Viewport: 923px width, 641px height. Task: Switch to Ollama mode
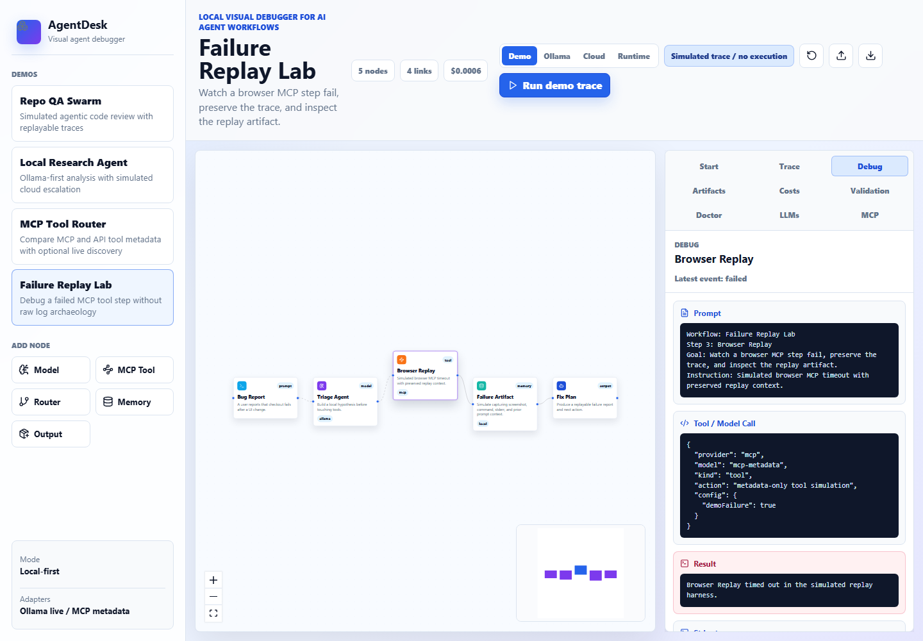[557, 56]
